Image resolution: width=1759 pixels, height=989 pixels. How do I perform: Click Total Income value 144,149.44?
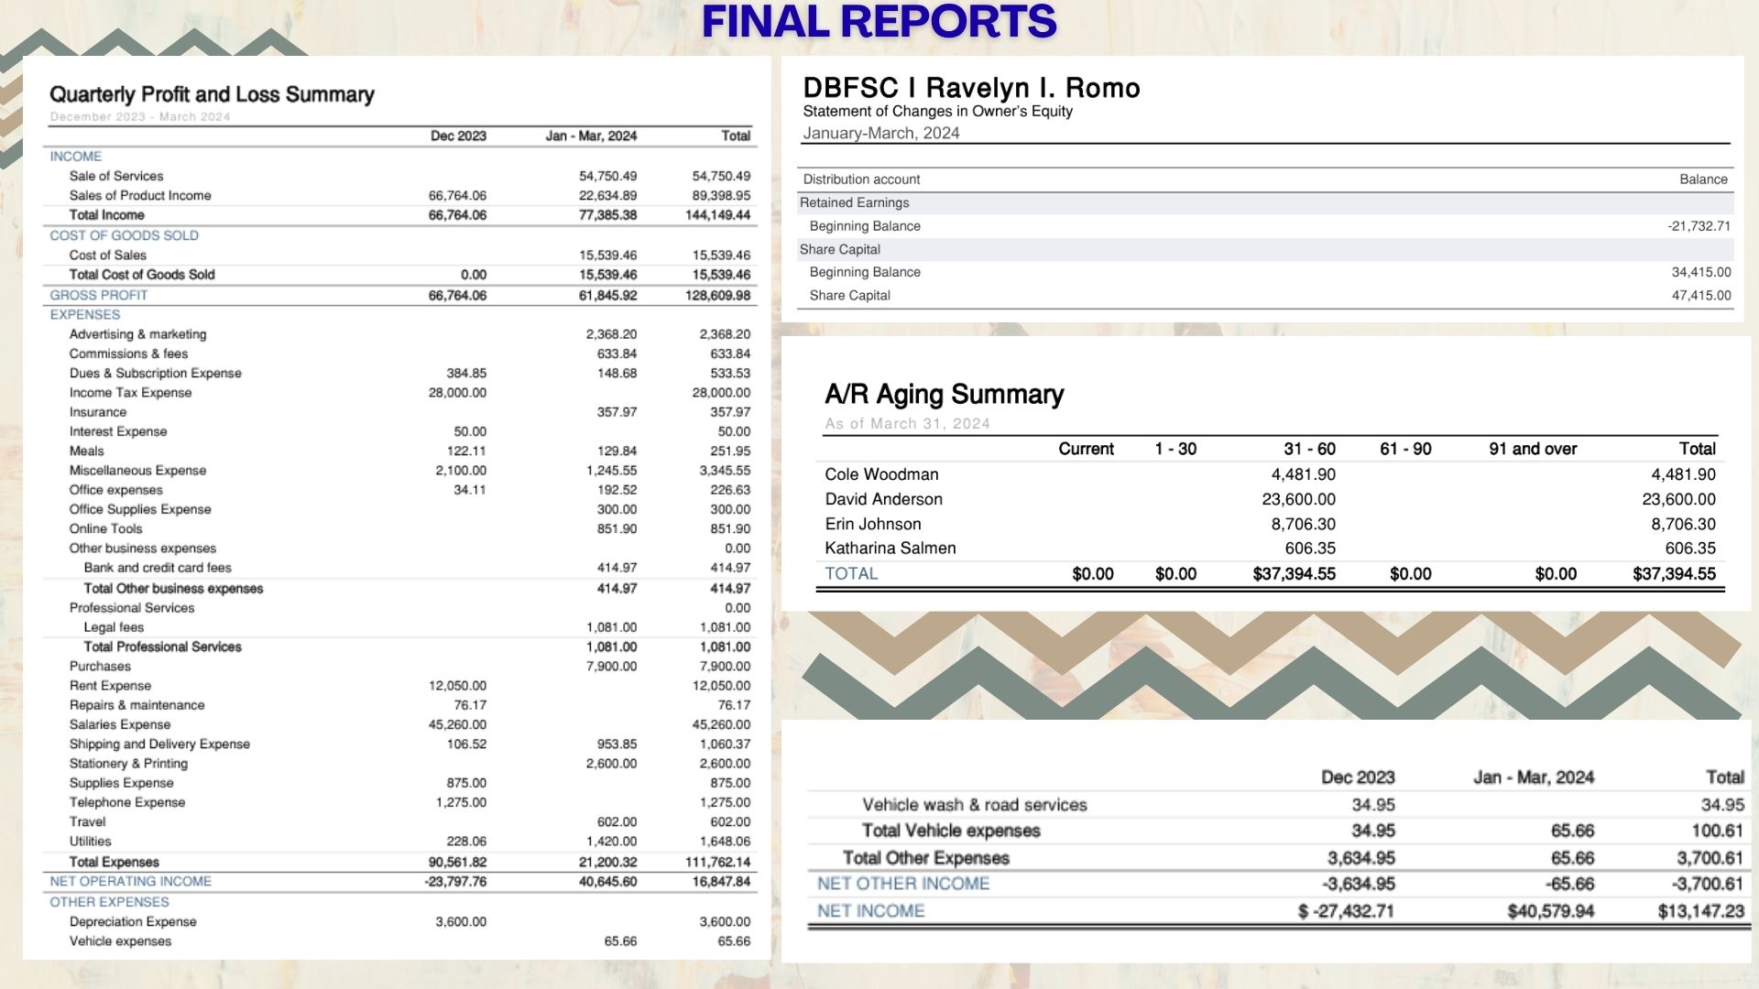click(717, 215)
